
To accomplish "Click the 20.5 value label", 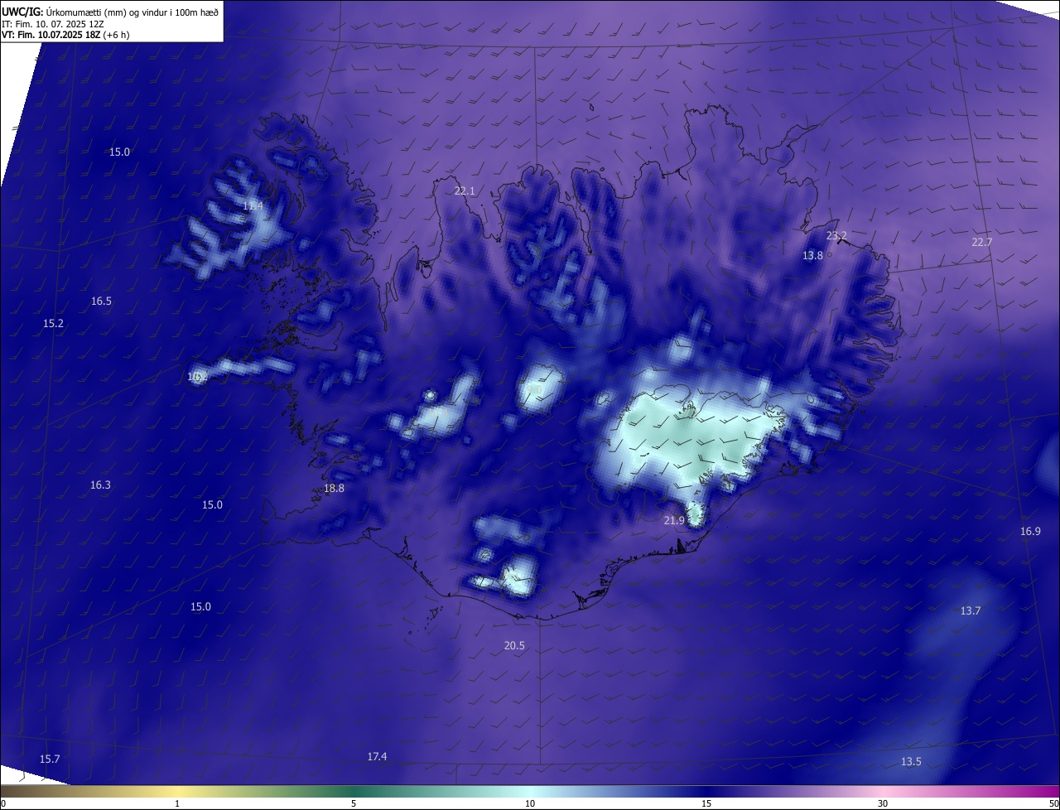I will coord(514,645).
